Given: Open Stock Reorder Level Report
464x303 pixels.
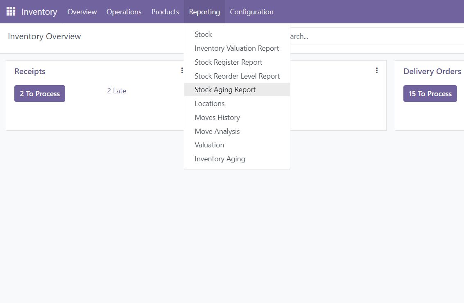Looking at the screenshot, I should [237, 76].
